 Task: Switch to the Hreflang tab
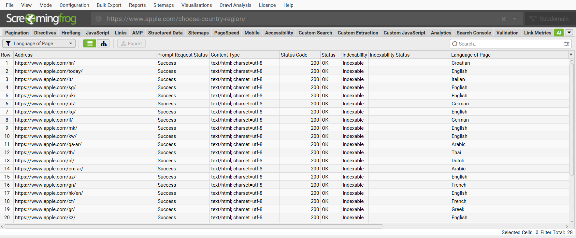71,33
